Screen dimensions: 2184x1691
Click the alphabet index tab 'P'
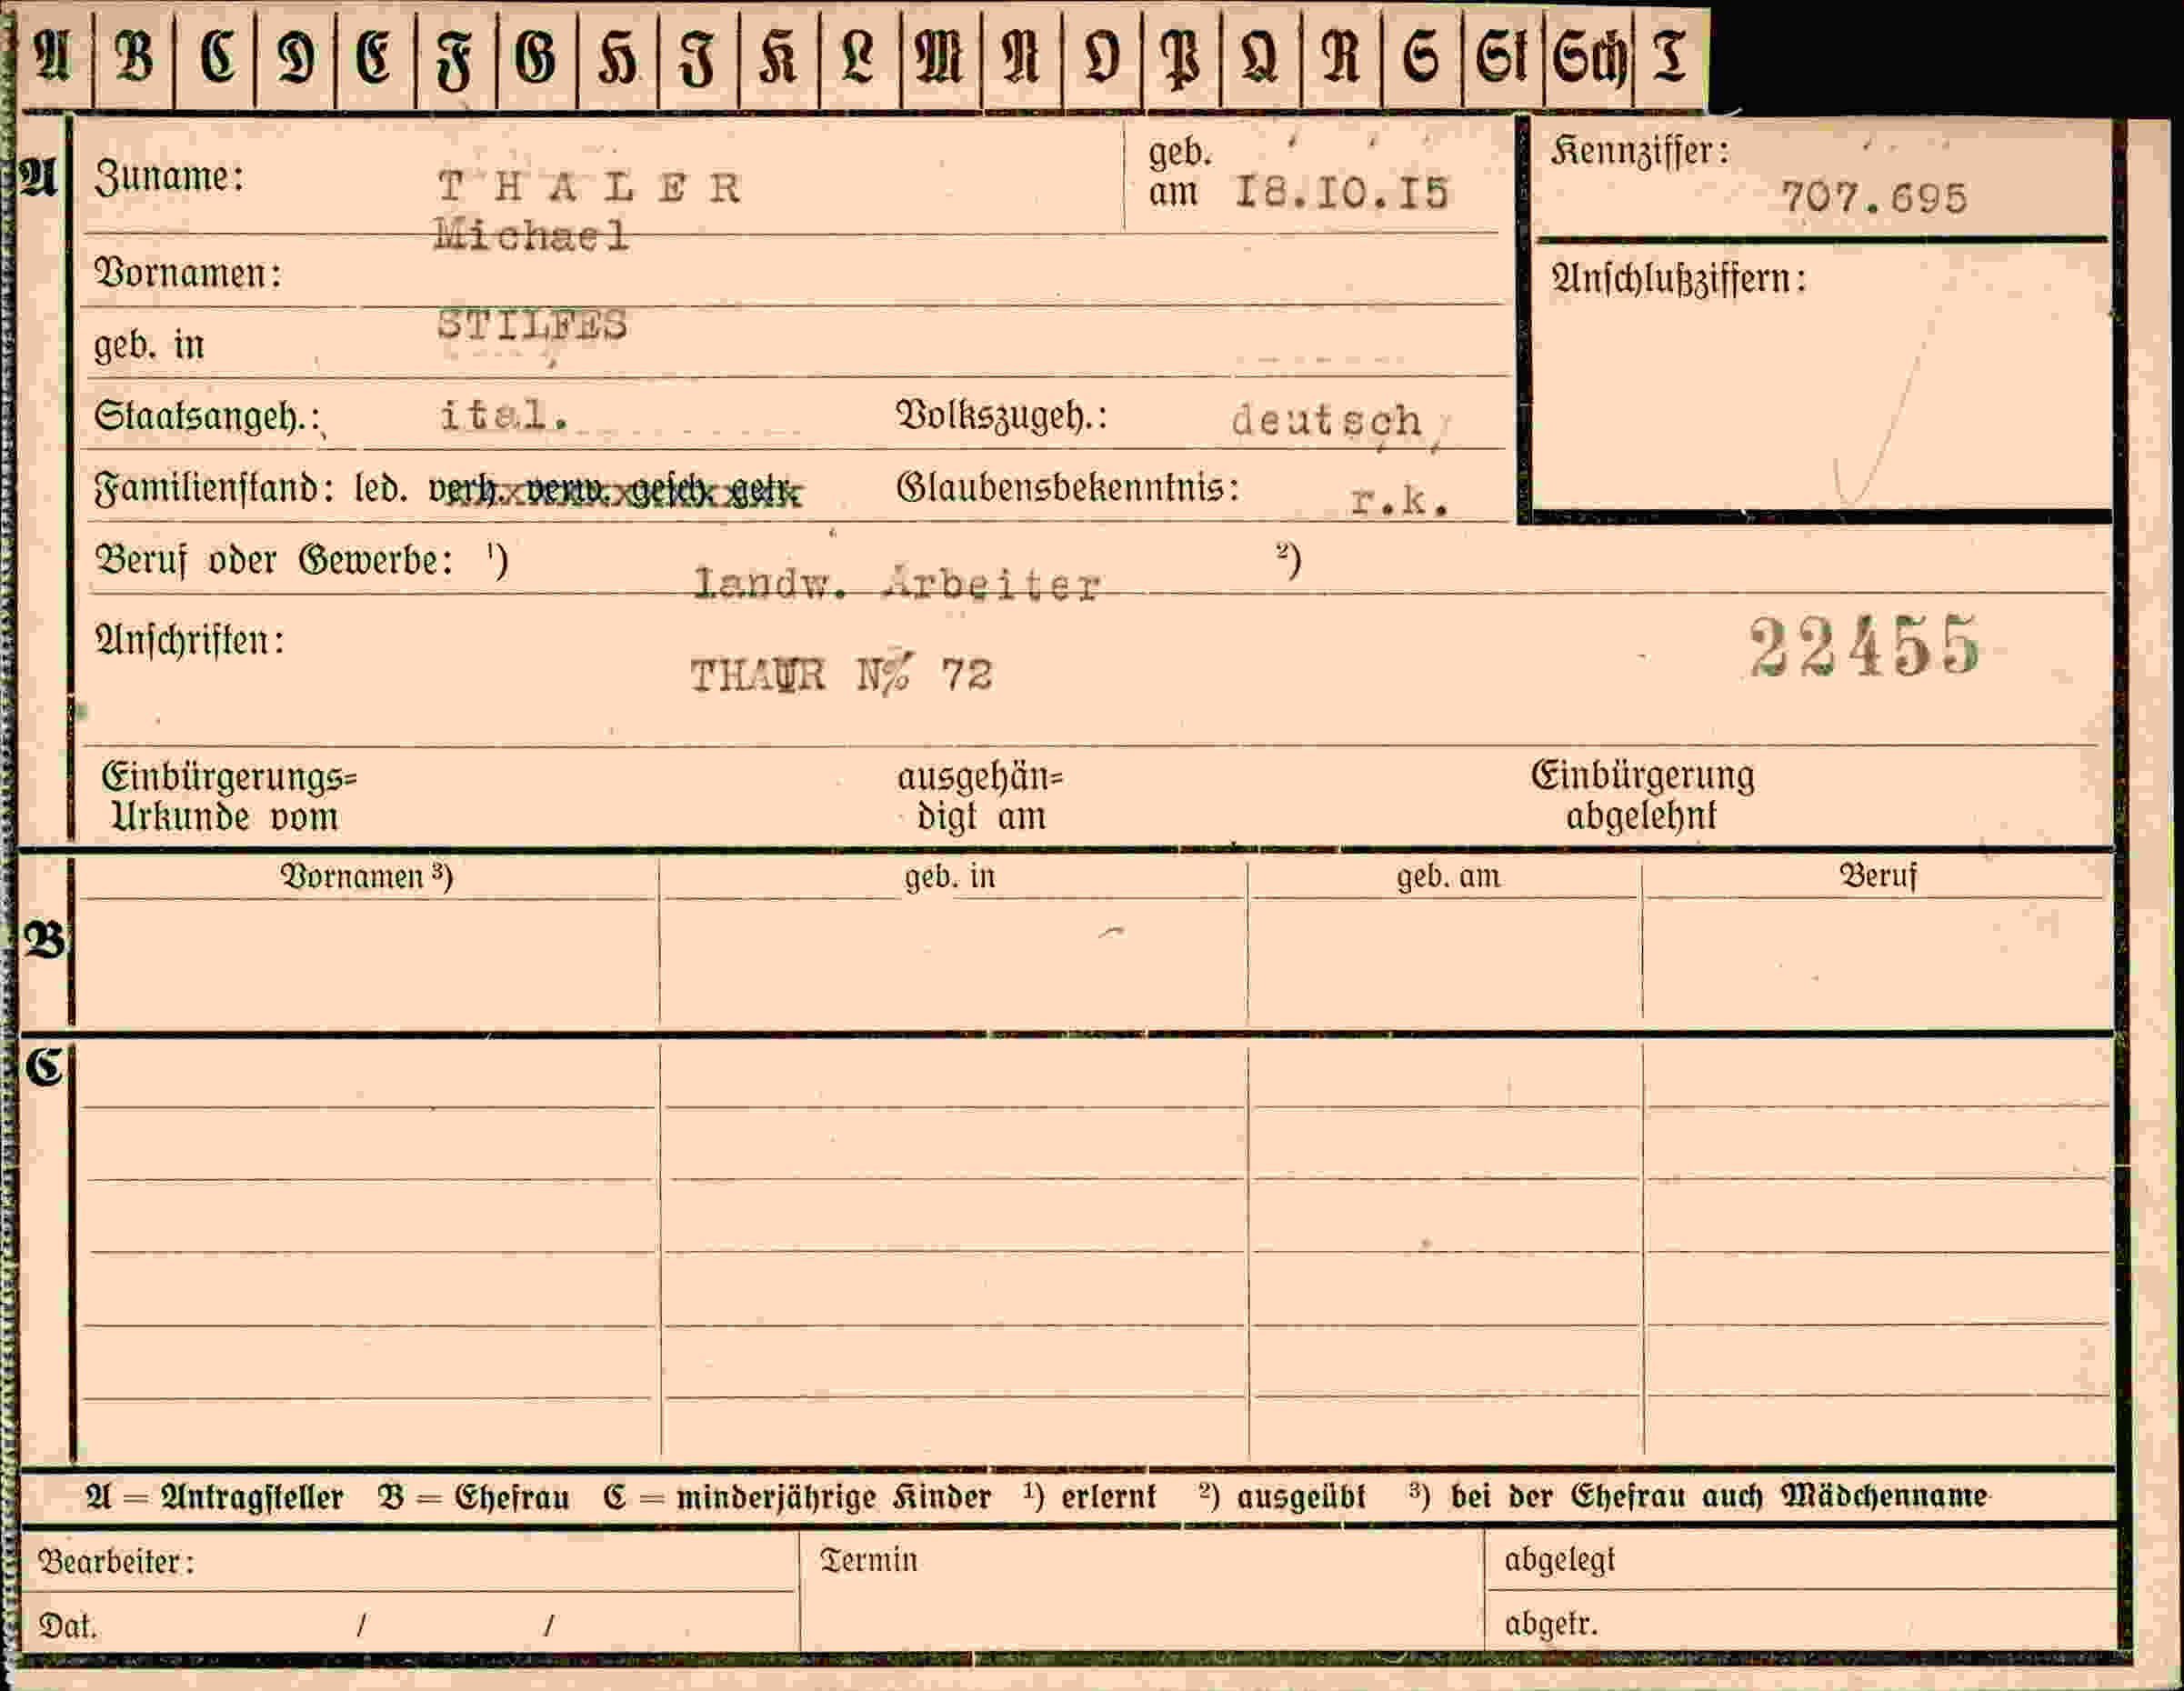1181,58
